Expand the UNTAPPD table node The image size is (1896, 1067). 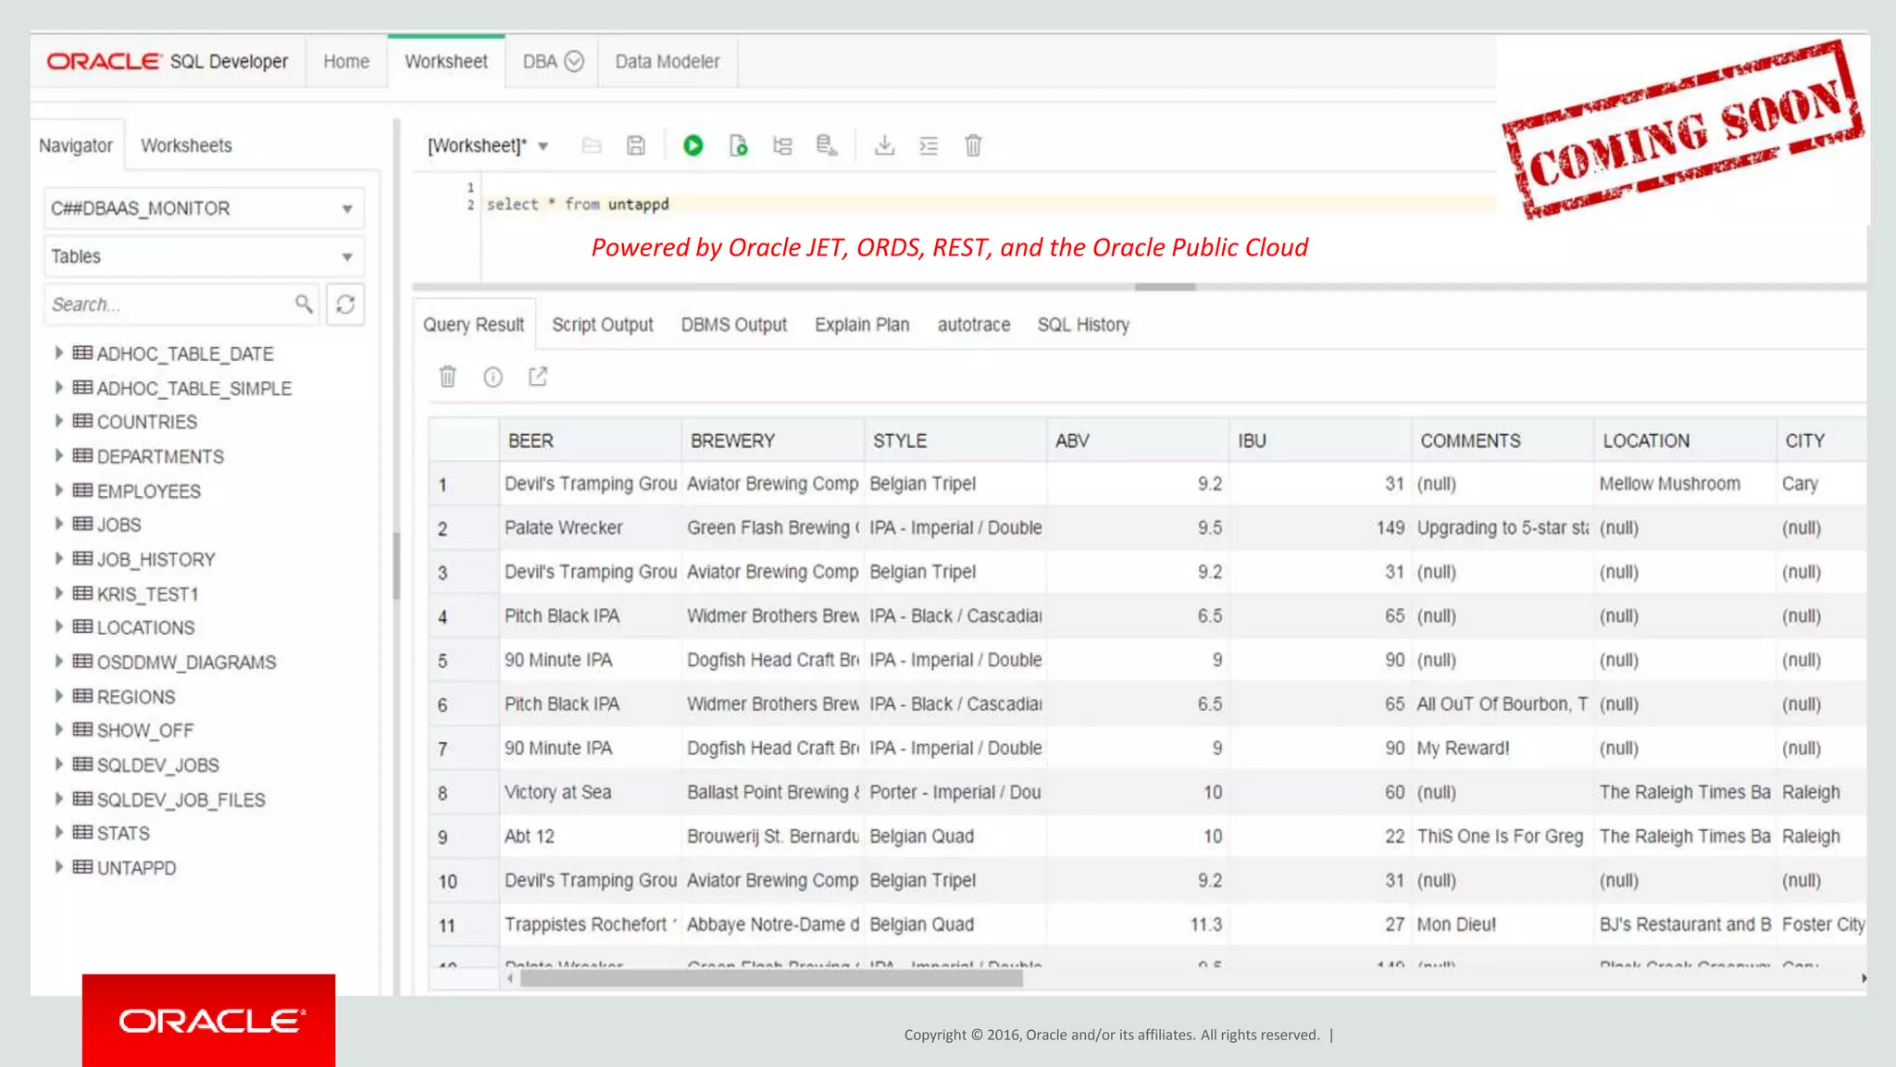[58, 867]
